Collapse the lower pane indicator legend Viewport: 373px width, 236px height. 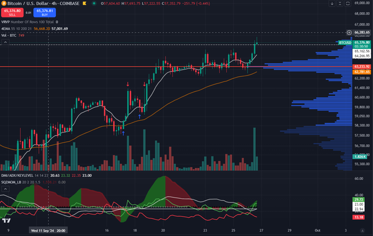[5, 189]
